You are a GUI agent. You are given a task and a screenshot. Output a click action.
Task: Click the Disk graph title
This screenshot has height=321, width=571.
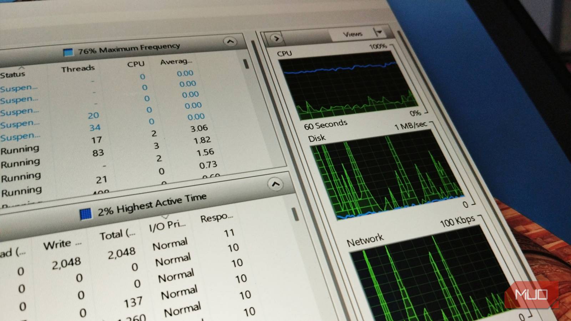pyautogui.click(x=317, y=138)
